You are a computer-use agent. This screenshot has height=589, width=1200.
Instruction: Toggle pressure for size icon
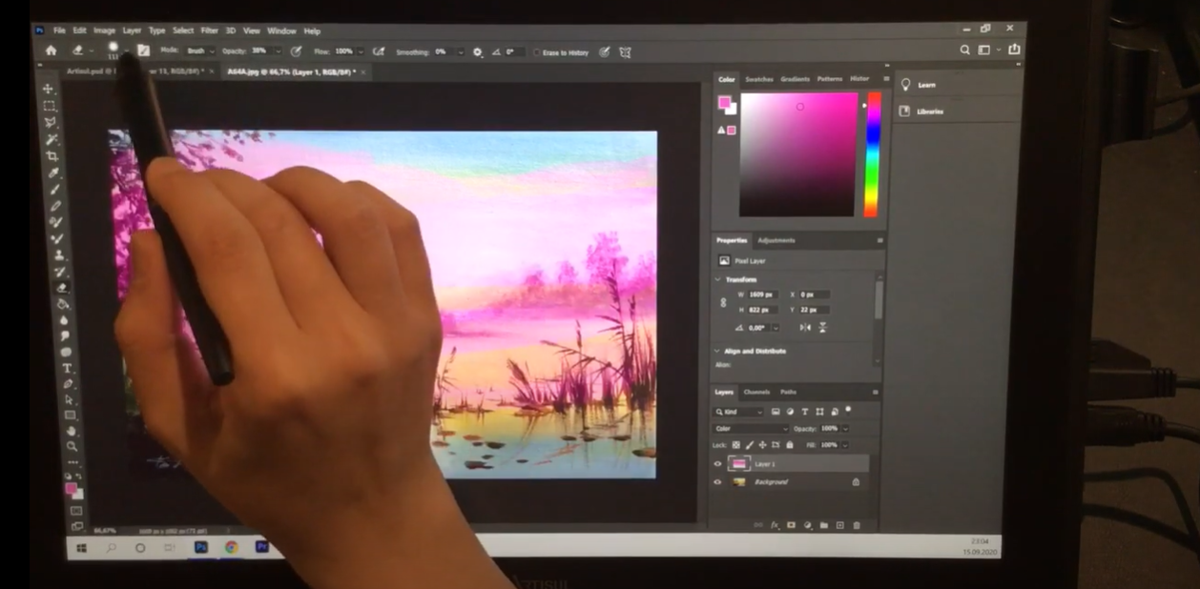point(604,52)
